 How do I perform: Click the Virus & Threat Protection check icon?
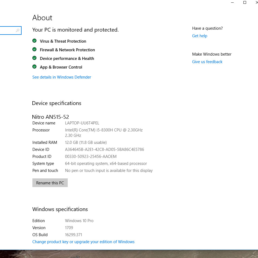coord(34,41)
